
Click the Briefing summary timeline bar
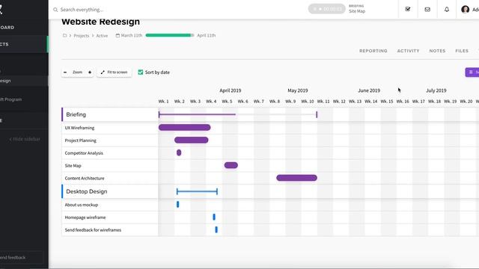click(238, 114)
